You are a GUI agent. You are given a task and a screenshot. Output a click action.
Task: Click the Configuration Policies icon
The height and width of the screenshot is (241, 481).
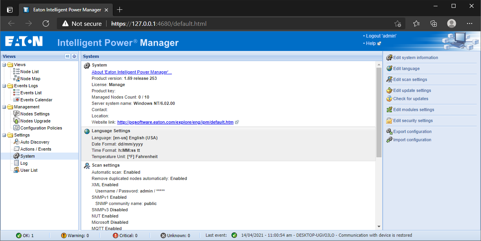tap(16, 128)
